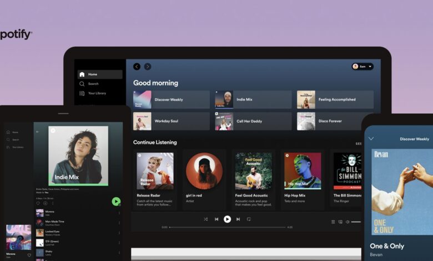Like the Indie Mix playlist on the tablet
The image size is (433, 261).
point(38,203)
